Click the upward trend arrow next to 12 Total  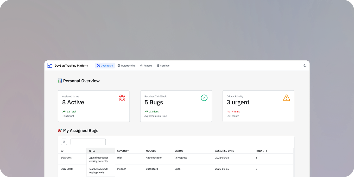pyautogui.click(x=64, y=111)
